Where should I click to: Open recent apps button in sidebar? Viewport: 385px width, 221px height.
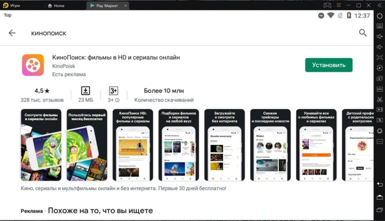coord(379,209)
